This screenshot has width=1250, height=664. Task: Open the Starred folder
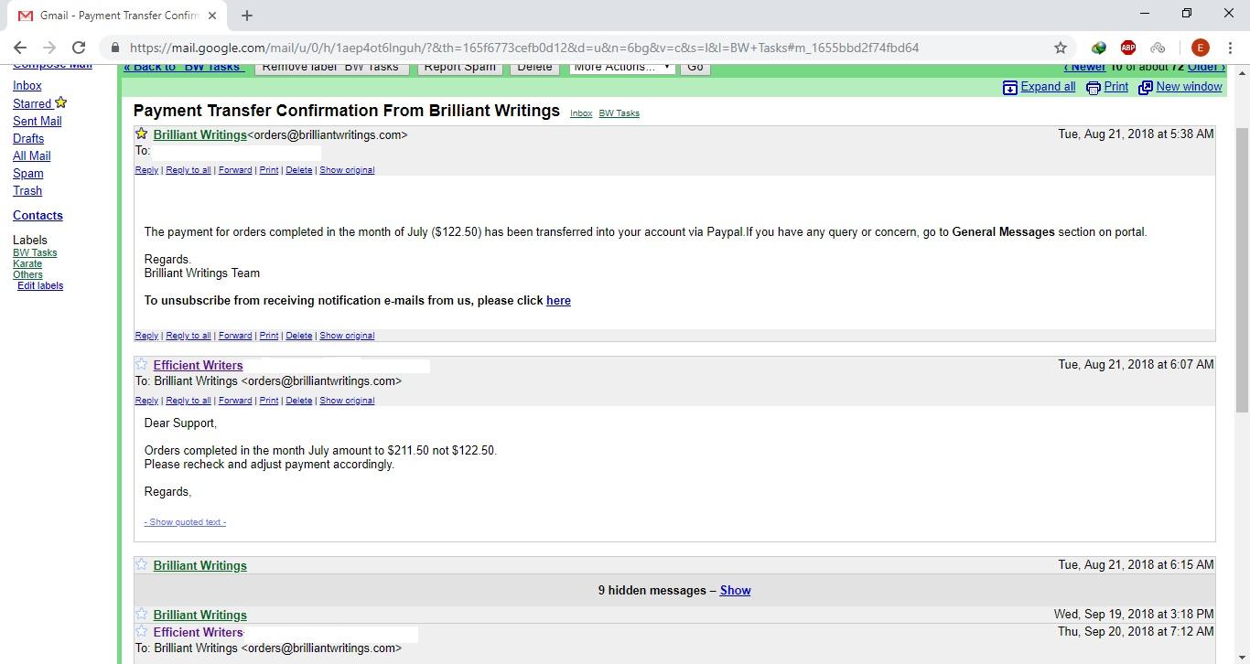(32, 103)
